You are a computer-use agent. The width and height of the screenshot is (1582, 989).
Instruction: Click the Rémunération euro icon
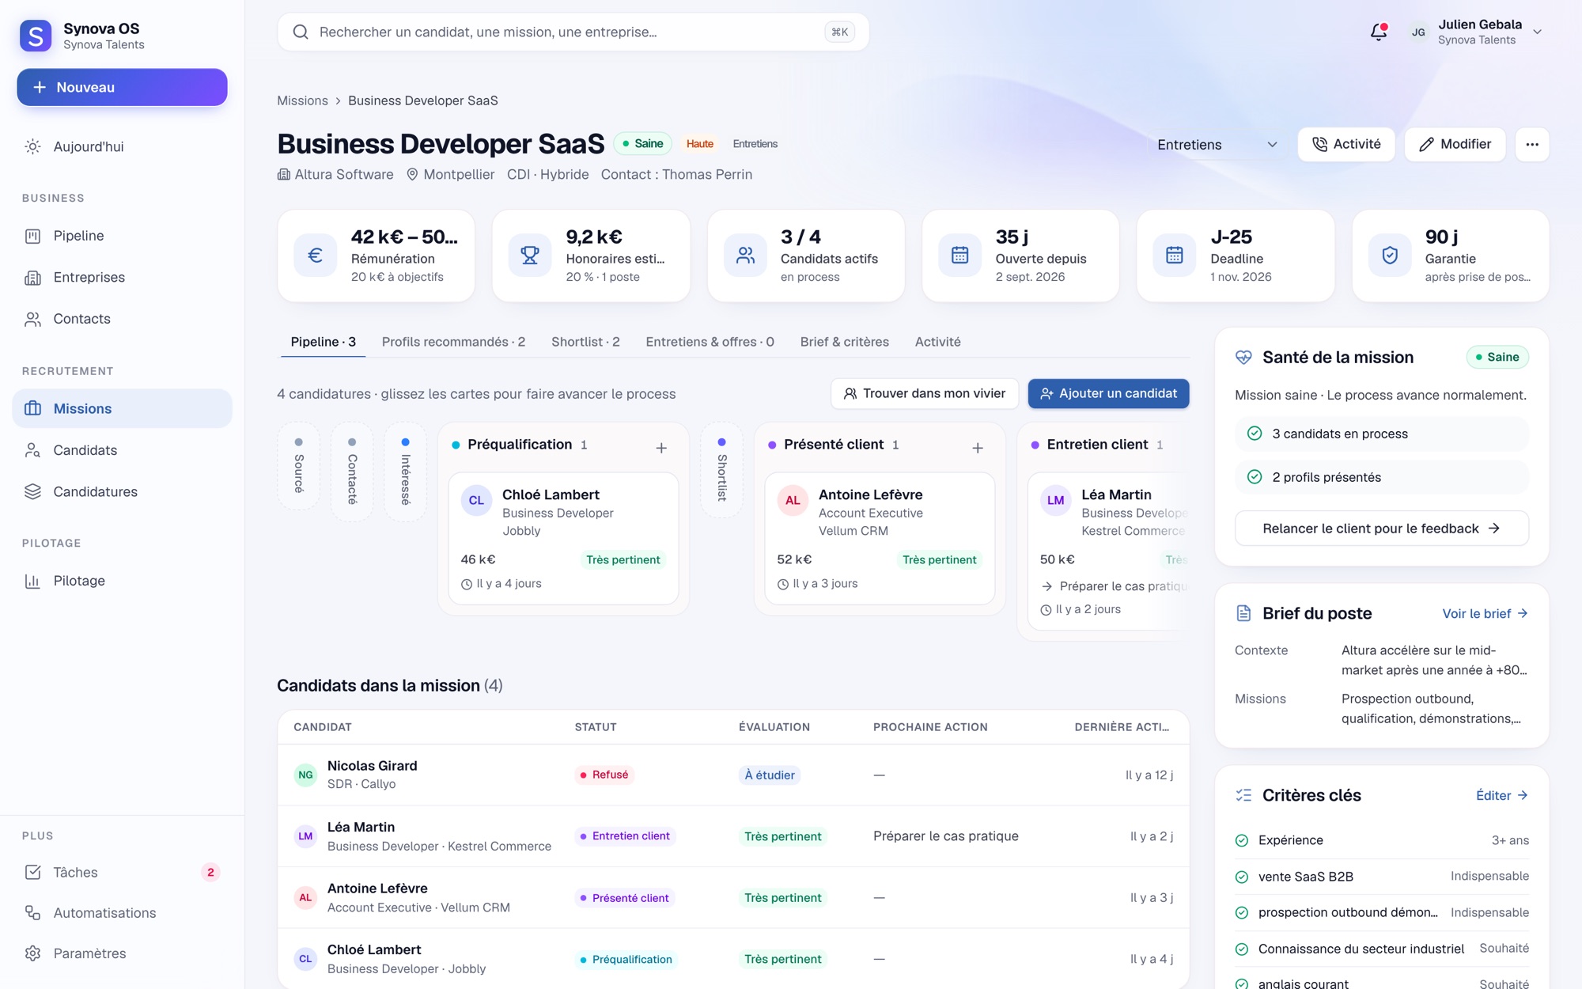tap(315, 256)
